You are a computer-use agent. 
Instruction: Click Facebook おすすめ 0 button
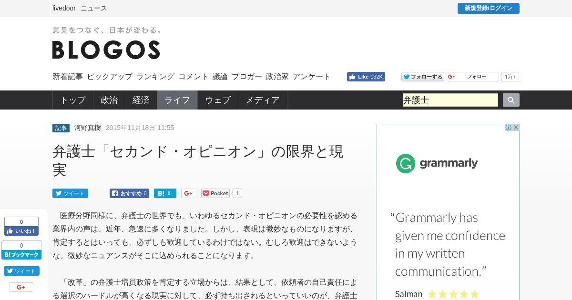click(x=129, y=193)
